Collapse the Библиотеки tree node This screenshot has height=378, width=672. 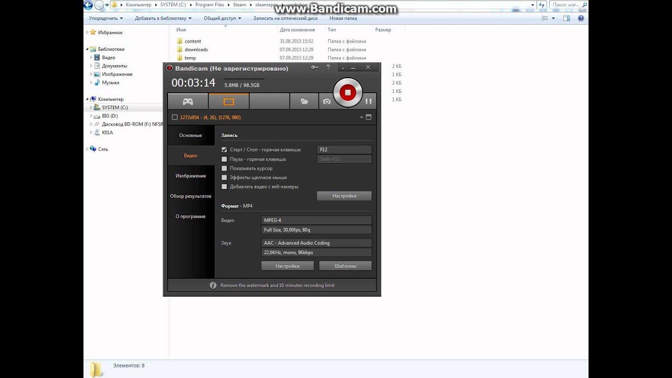[x=87, y=49]
